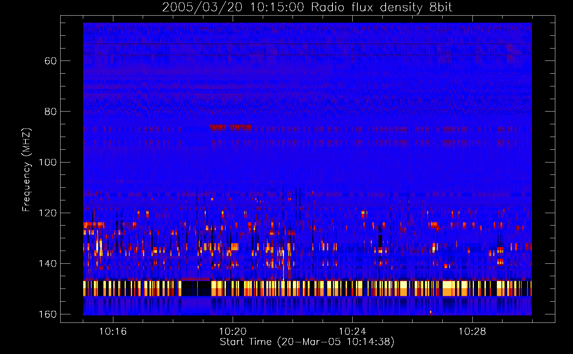Click the 120 MHz frequency label

coord(47,213)
